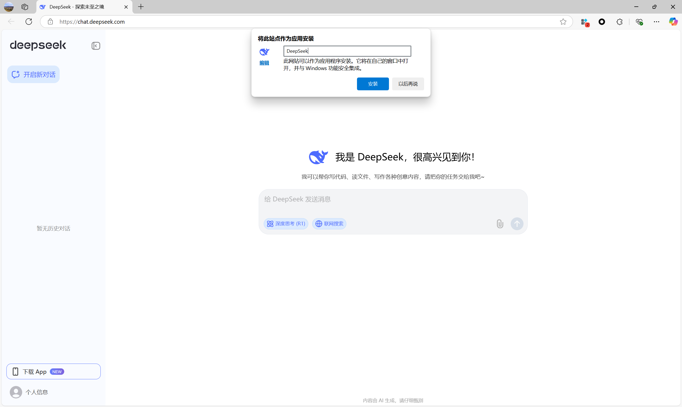
Task: Attach a file using the paperclip icon
Action: (x=500, y=224)
